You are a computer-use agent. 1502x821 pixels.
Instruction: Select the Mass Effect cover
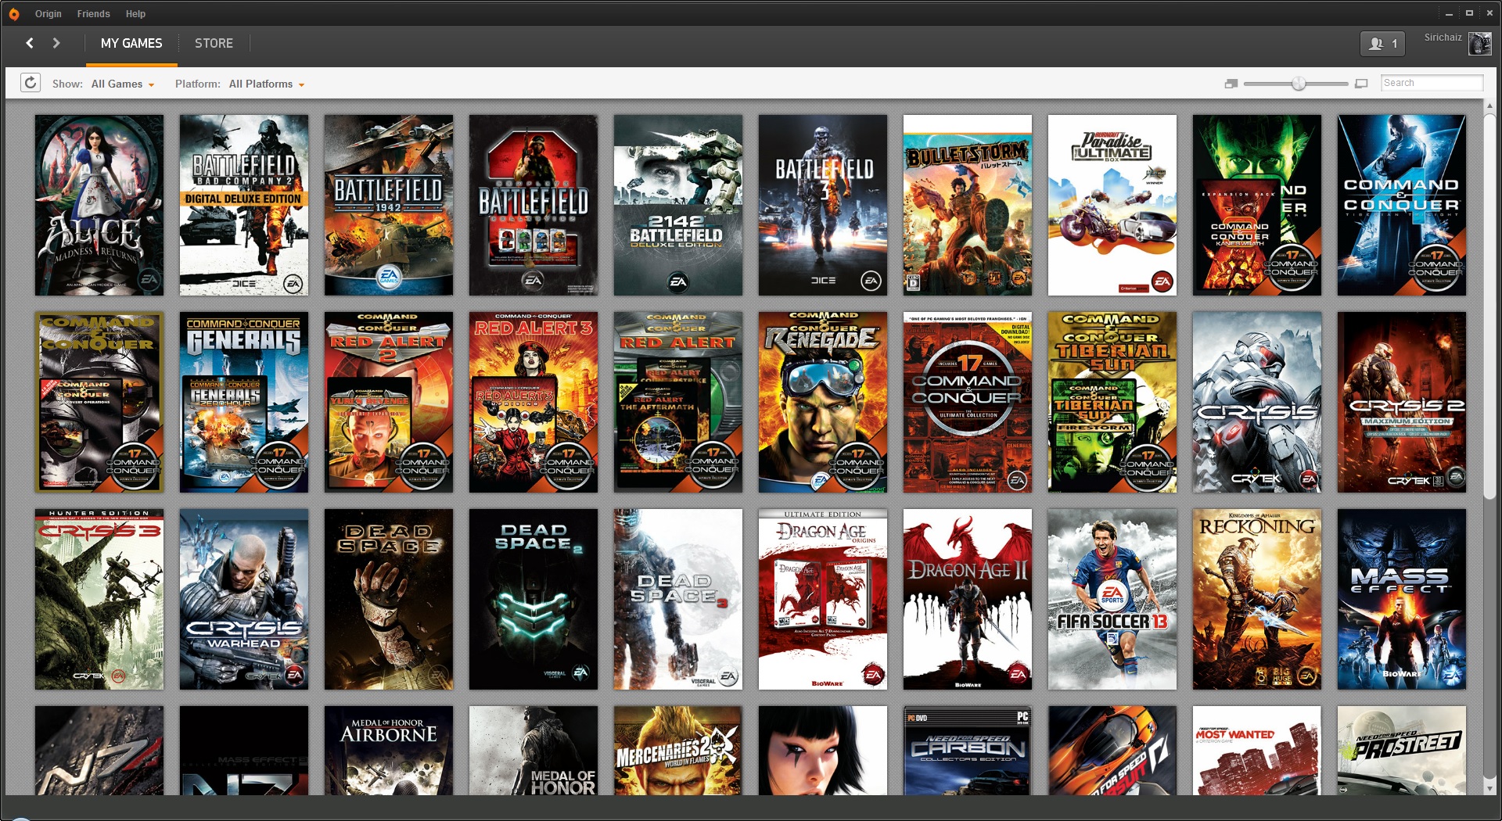[1402, 599]
